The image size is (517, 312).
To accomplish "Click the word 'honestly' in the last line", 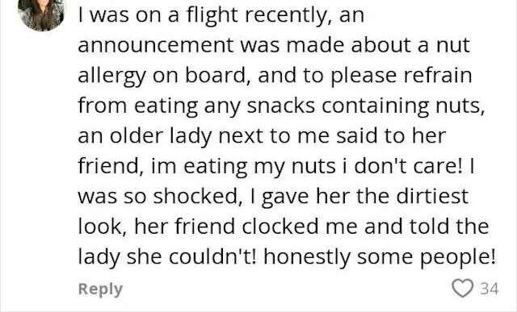I will (x=307, y=258).
